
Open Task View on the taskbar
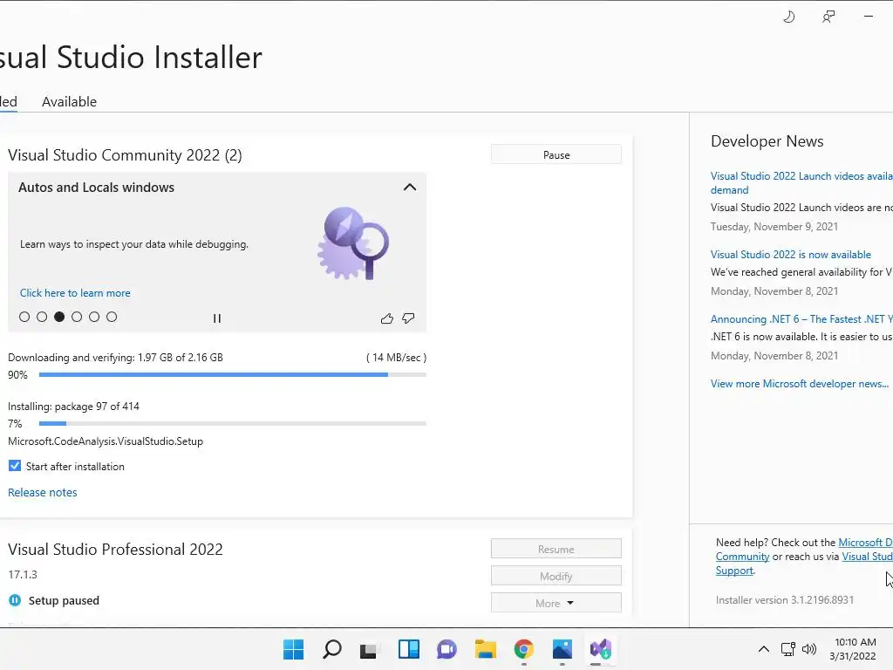[369, 649]
